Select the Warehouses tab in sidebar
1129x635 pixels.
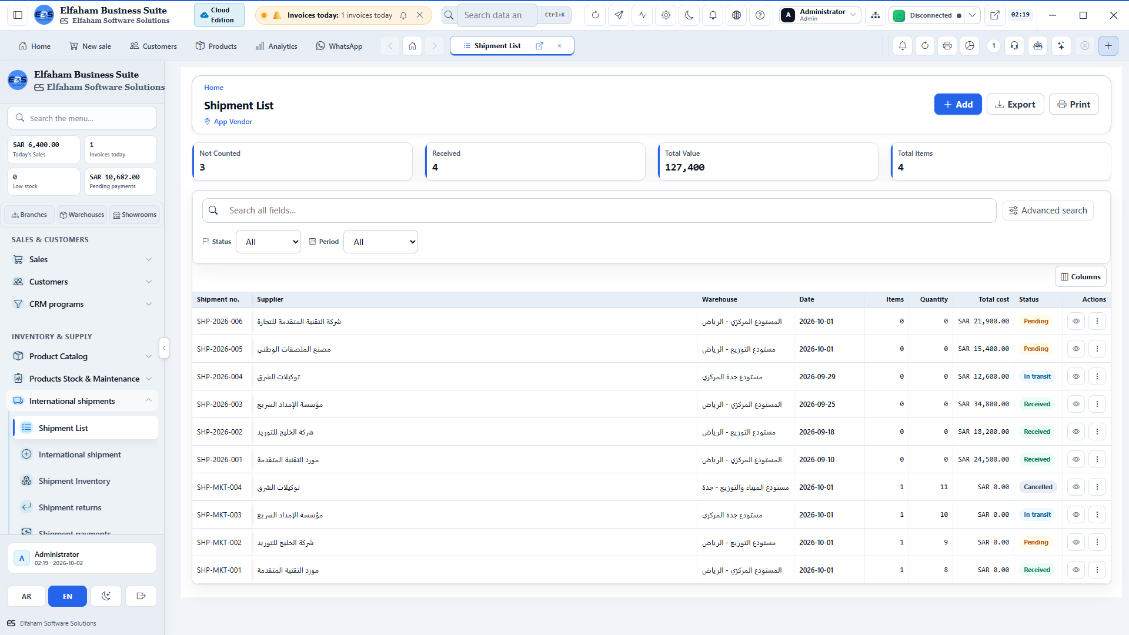point(82,215)
